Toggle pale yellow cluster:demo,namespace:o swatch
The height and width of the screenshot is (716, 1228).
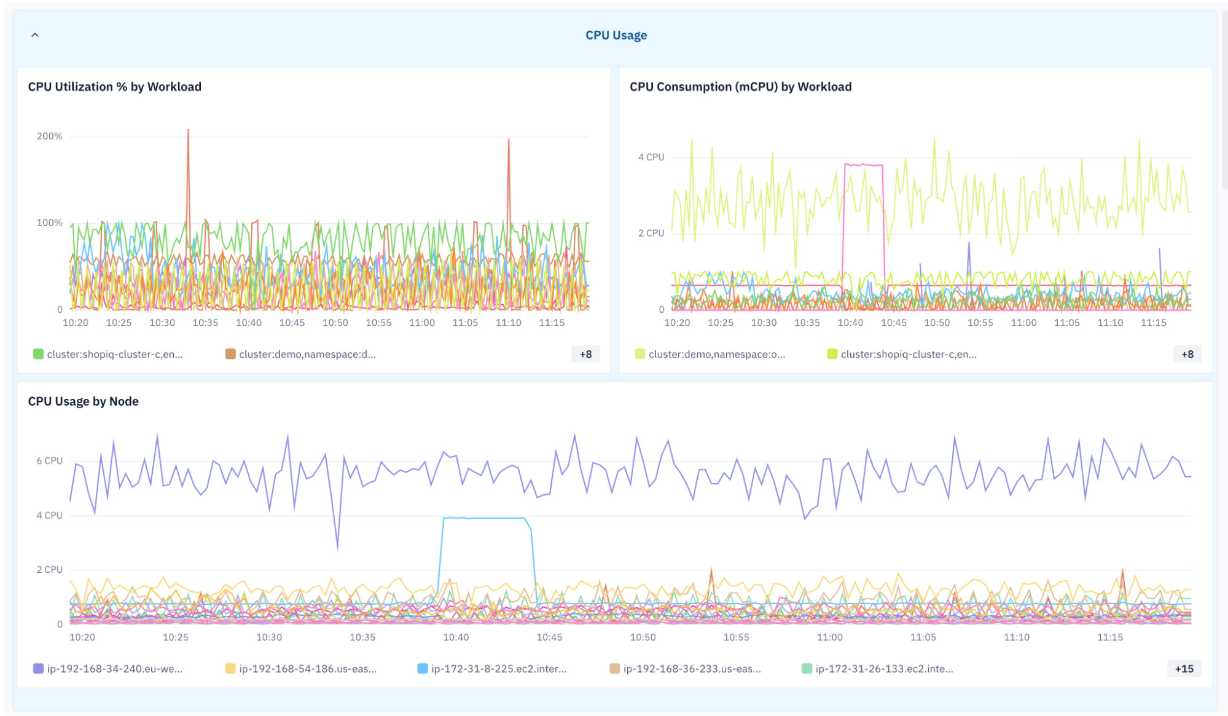coord(639,354)
